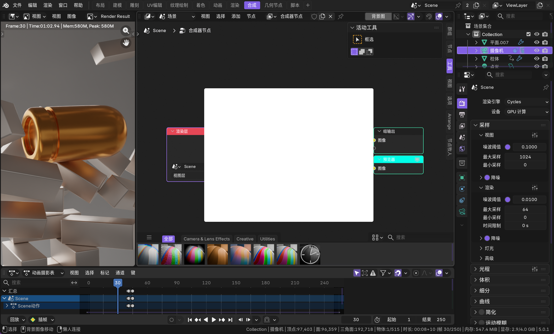Open the 渲染 menu in the top bar
Screen dimensions: 554x334
click(x=48, y=5)
